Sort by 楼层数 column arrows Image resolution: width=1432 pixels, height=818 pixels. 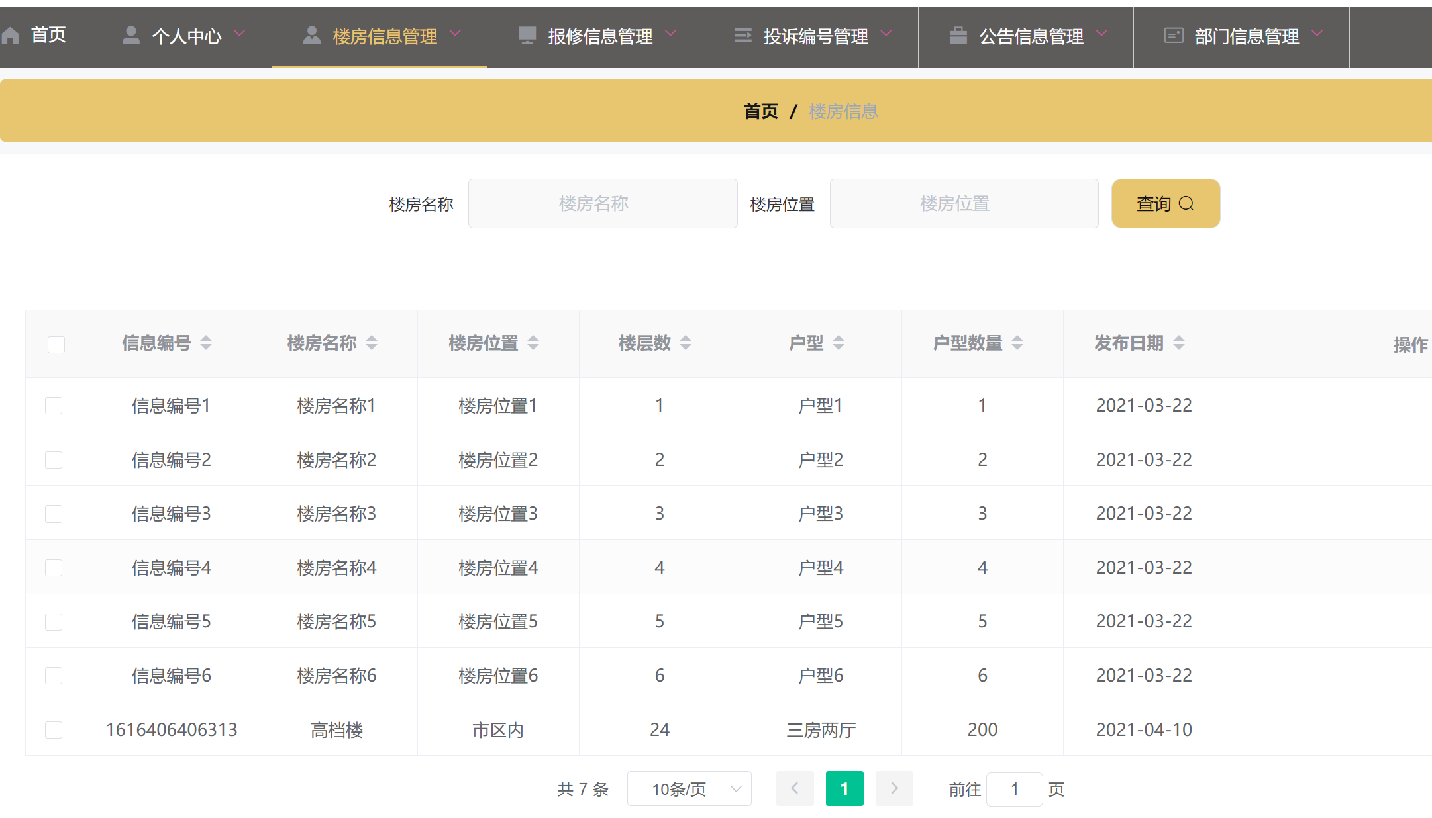[x=686, y=343]
